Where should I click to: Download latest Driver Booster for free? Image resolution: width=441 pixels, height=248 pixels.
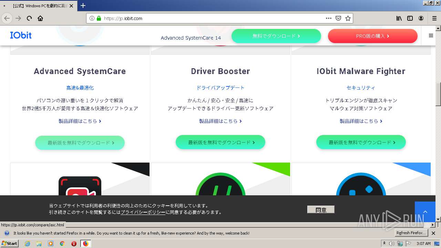220,142
